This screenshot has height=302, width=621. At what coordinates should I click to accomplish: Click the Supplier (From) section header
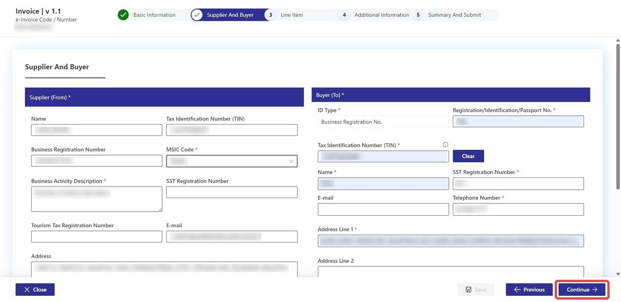tap(164, 97)
